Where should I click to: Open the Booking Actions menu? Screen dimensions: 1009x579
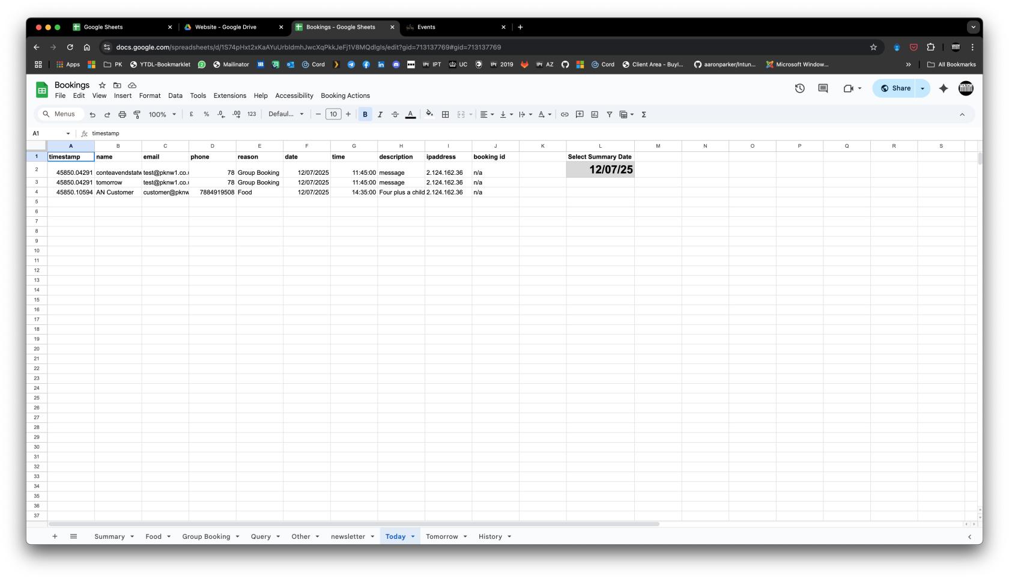tap(345, 95)
